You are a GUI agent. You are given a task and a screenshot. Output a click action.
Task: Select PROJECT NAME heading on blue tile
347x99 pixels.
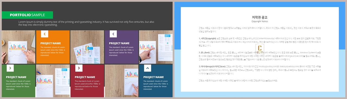pyautogui.click(x=153, y=77)
